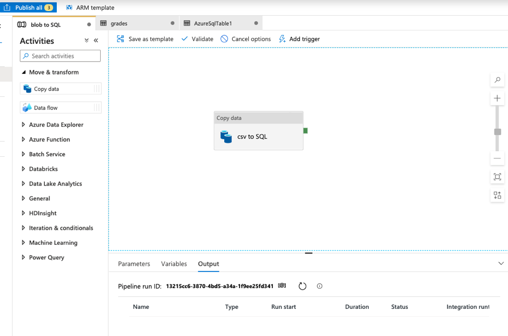Click the zoom to fit icon
The height and width of the screenshot is (336, 508).
tap(497, 177)
